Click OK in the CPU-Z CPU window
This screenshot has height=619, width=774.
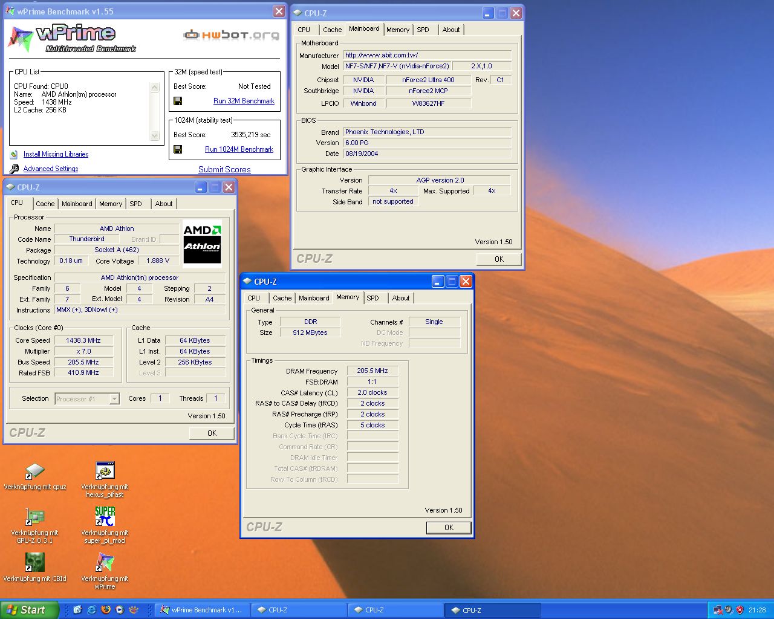click(212, 433)
